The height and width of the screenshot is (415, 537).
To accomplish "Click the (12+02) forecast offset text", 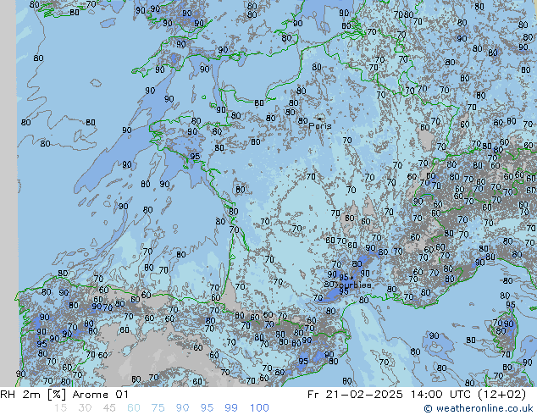I will coord(503,395).
